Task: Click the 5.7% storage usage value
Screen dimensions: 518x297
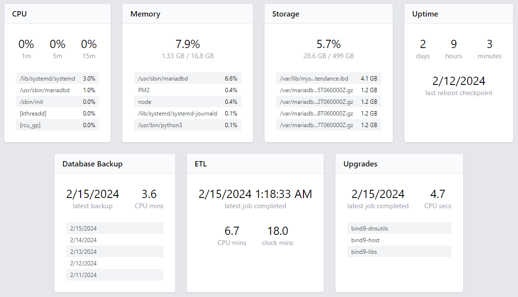Action: (328, 44)
